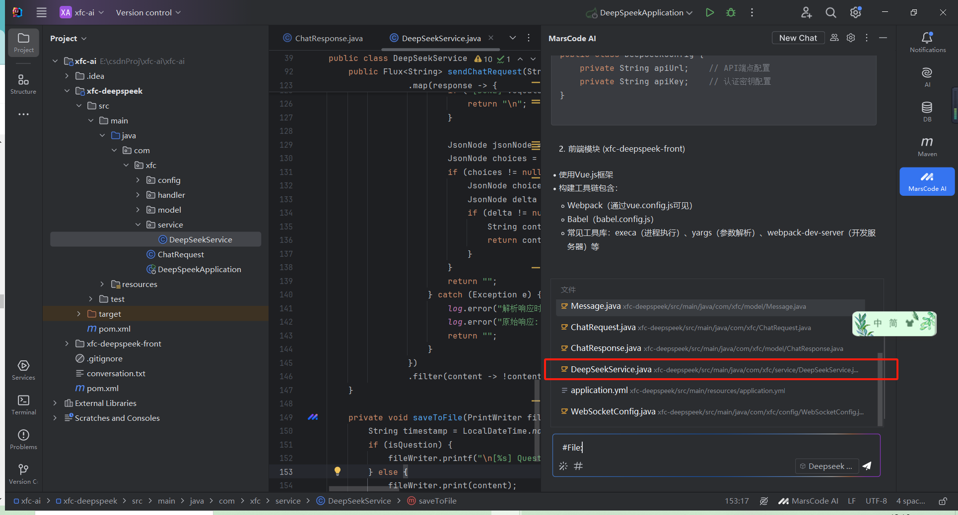Send the chat message arrow icon
The width and height of the screenshot is (958, 515).
(867, 466)
